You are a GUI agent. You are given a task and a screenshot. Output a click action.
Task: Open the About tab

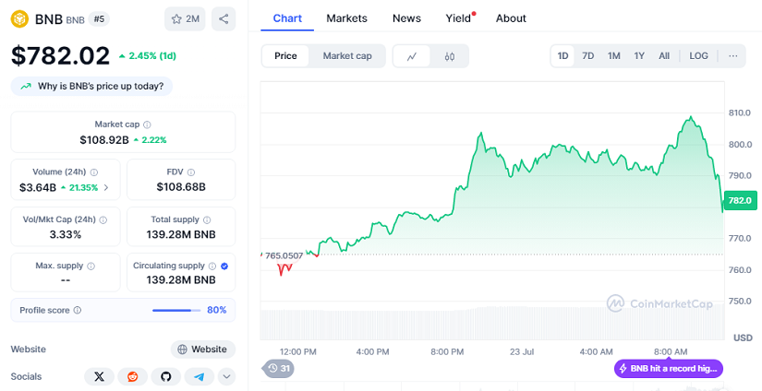[511, 18]
